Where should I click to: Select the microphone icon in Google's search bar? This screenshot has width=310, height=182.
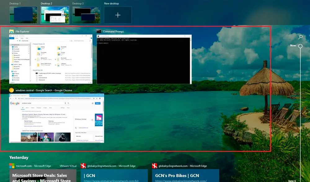[65, 103]
